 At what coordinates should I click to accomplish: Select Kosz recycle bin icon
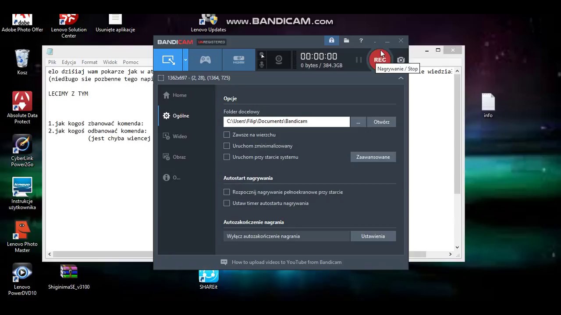tap(22, 62)
